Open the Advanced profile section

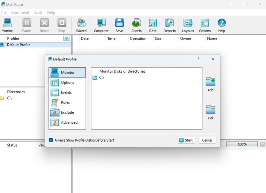[69, 122]
